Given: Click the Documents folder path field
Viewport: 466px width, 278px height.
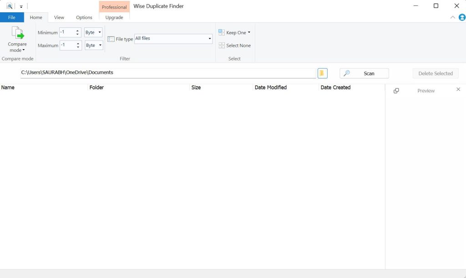Looking at the screenshot, I should coord(168,73).
